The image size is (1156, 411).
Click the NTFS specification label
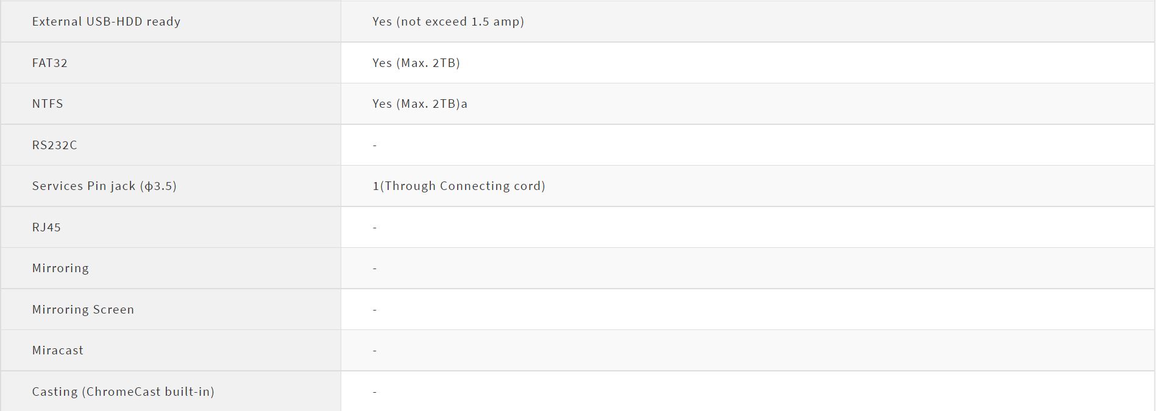tap(48, 104)
